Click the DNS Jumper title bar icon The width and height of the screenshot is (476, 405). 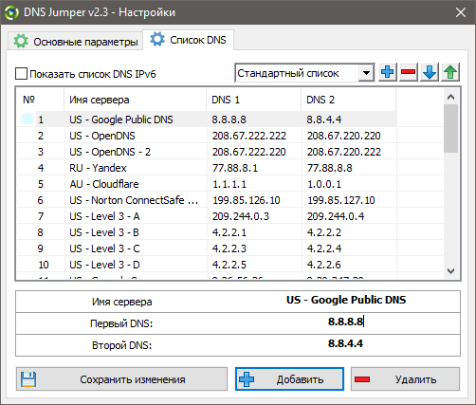click(x=11, y=12)
